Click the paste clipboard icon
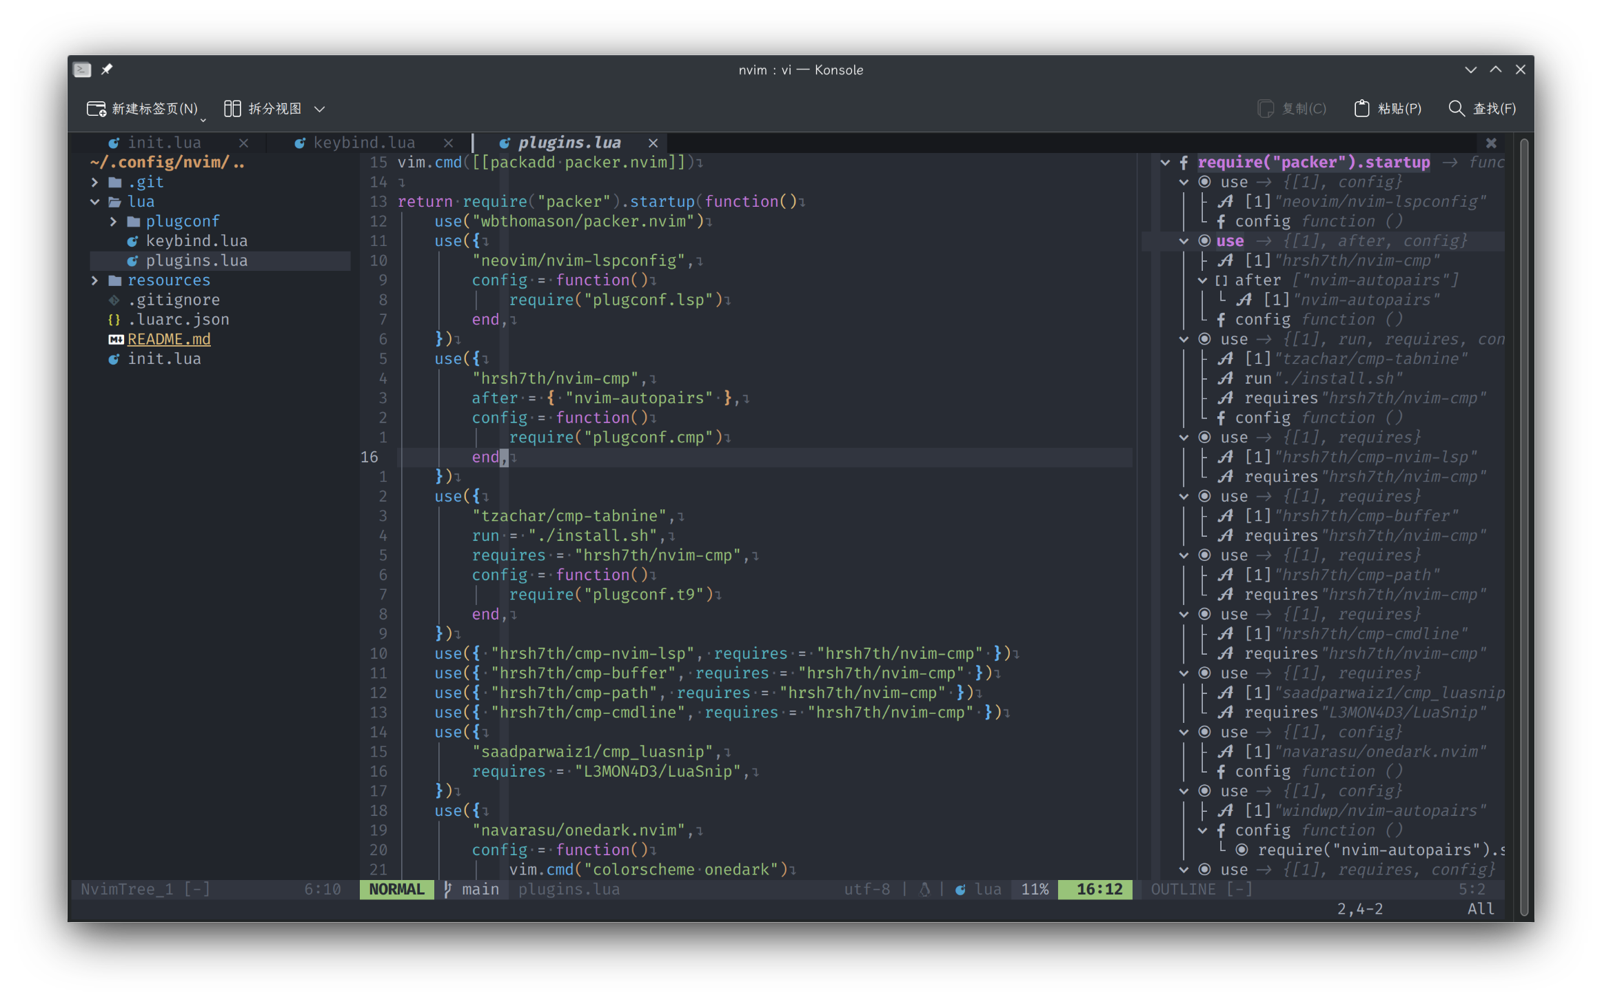1602x1002 pixels. click(1361, 109)
